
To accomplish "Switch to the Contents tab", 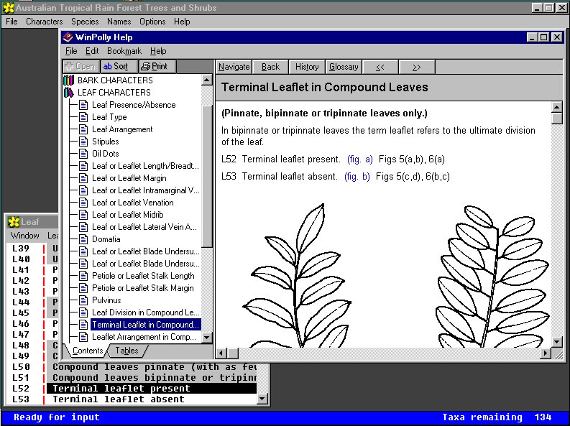I will [x=88, y=351].
